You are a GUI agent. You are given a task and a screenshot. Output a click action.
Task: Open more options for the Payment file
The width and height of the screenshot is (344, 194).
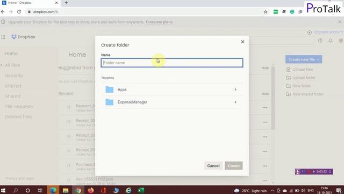(265, 108)
